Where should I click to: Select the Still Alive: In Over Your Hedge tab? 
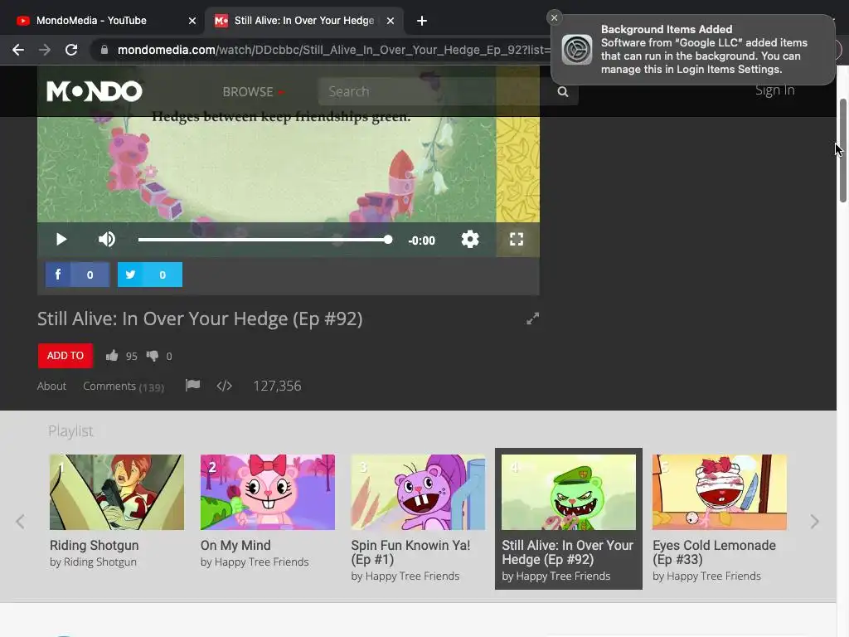point(303,21)
